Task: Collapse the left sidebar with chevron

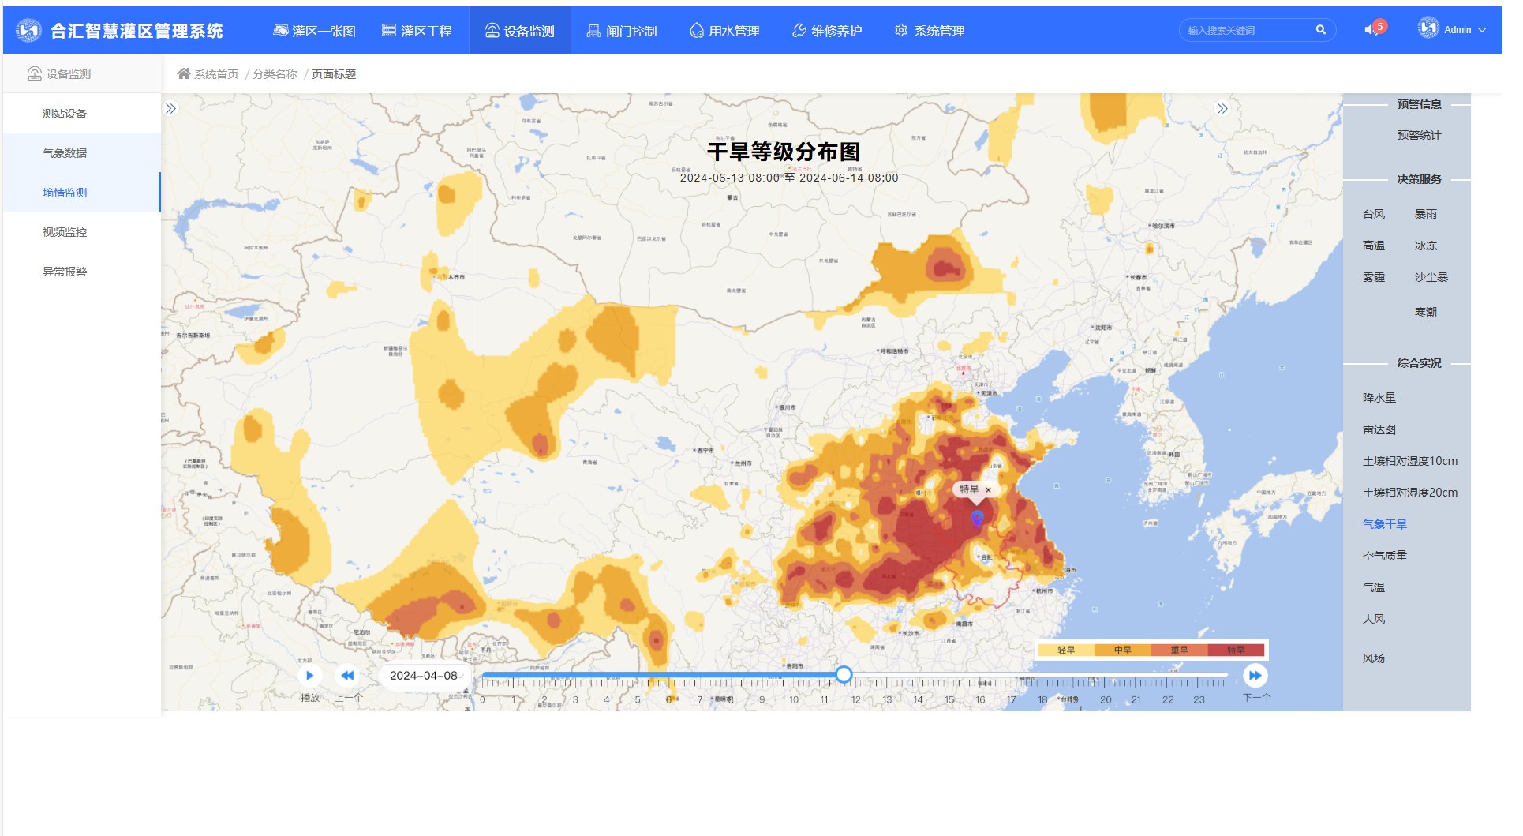Action: point(171,109)
